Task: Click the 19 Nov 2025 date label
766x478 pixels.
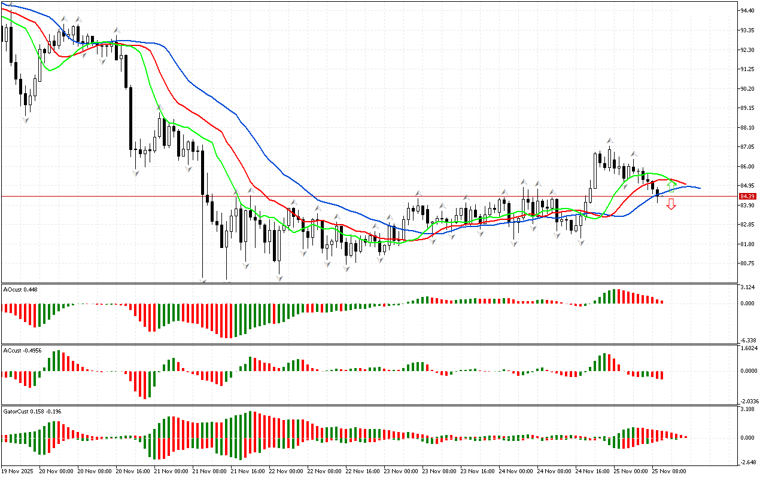Action: click(20, 471)
